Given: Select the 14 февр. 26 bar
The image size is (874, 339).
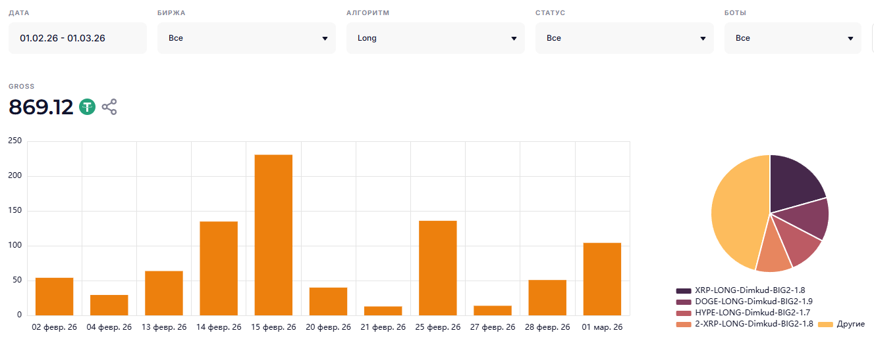Looking at the screenshot, I should click(219, 268).
